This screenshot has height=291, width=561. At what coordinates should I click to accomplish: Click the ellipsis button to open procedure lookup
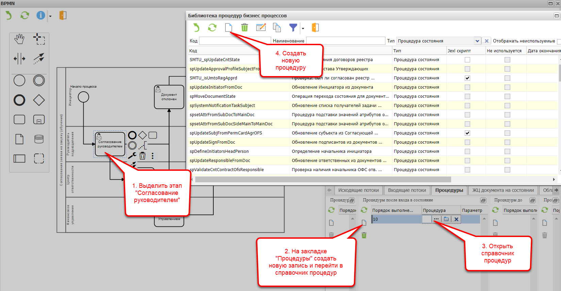[436, 219]
